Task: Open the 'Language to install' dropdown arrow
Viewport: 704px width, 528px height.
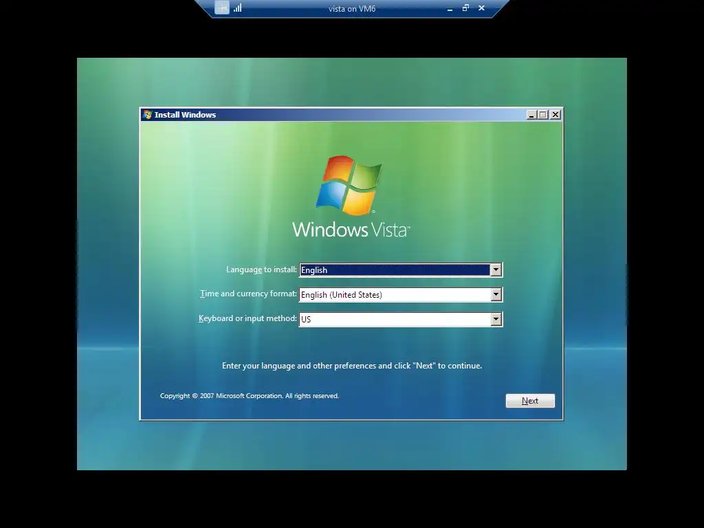Action: pyautogui.click(x=496, y=269)
